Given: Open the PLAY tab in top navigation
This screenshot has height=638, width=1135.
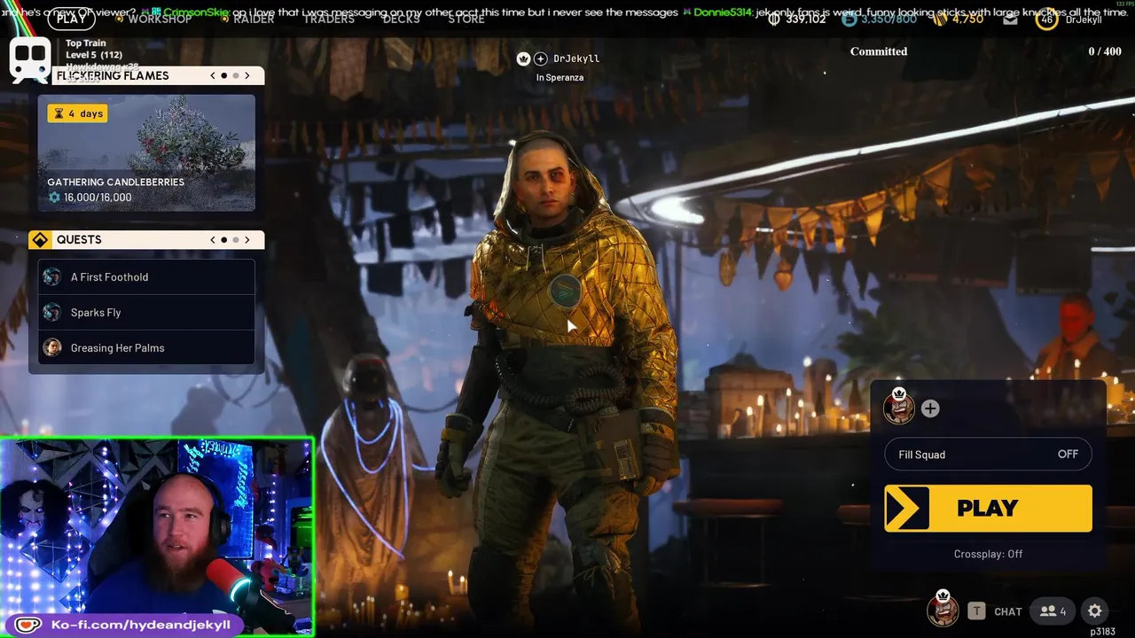Looking at the screenshot, I should point(71,18).
